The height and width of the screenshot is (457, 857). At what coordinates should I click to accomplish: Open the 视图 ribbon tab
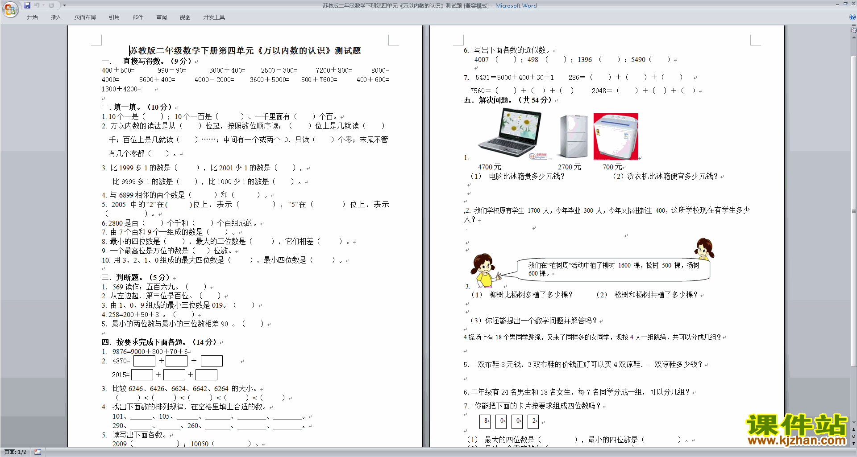click(x=185, y=17)
